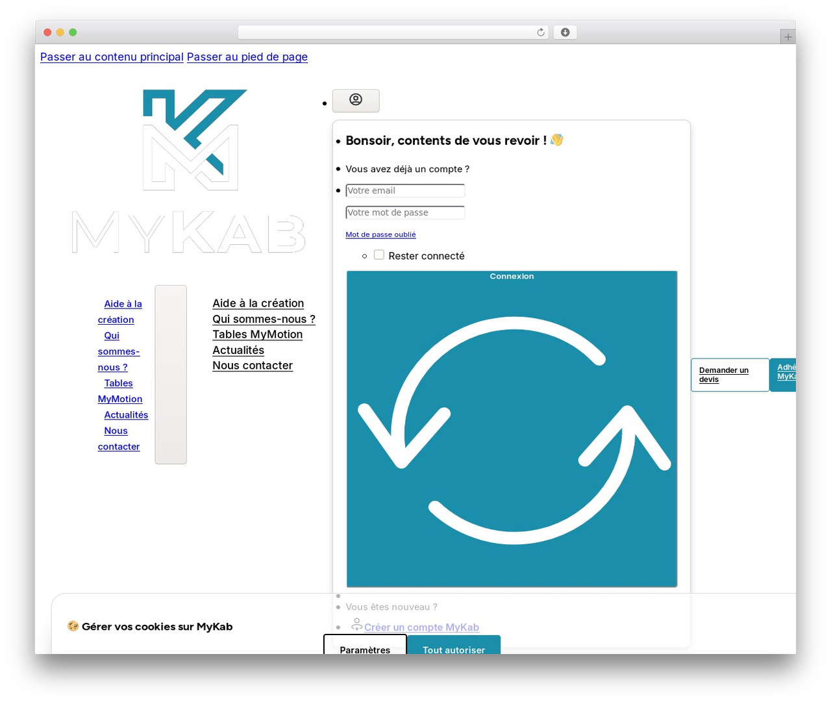Select black Aide à la création menu item
The image size is (831, 704).
coord(258,303)
